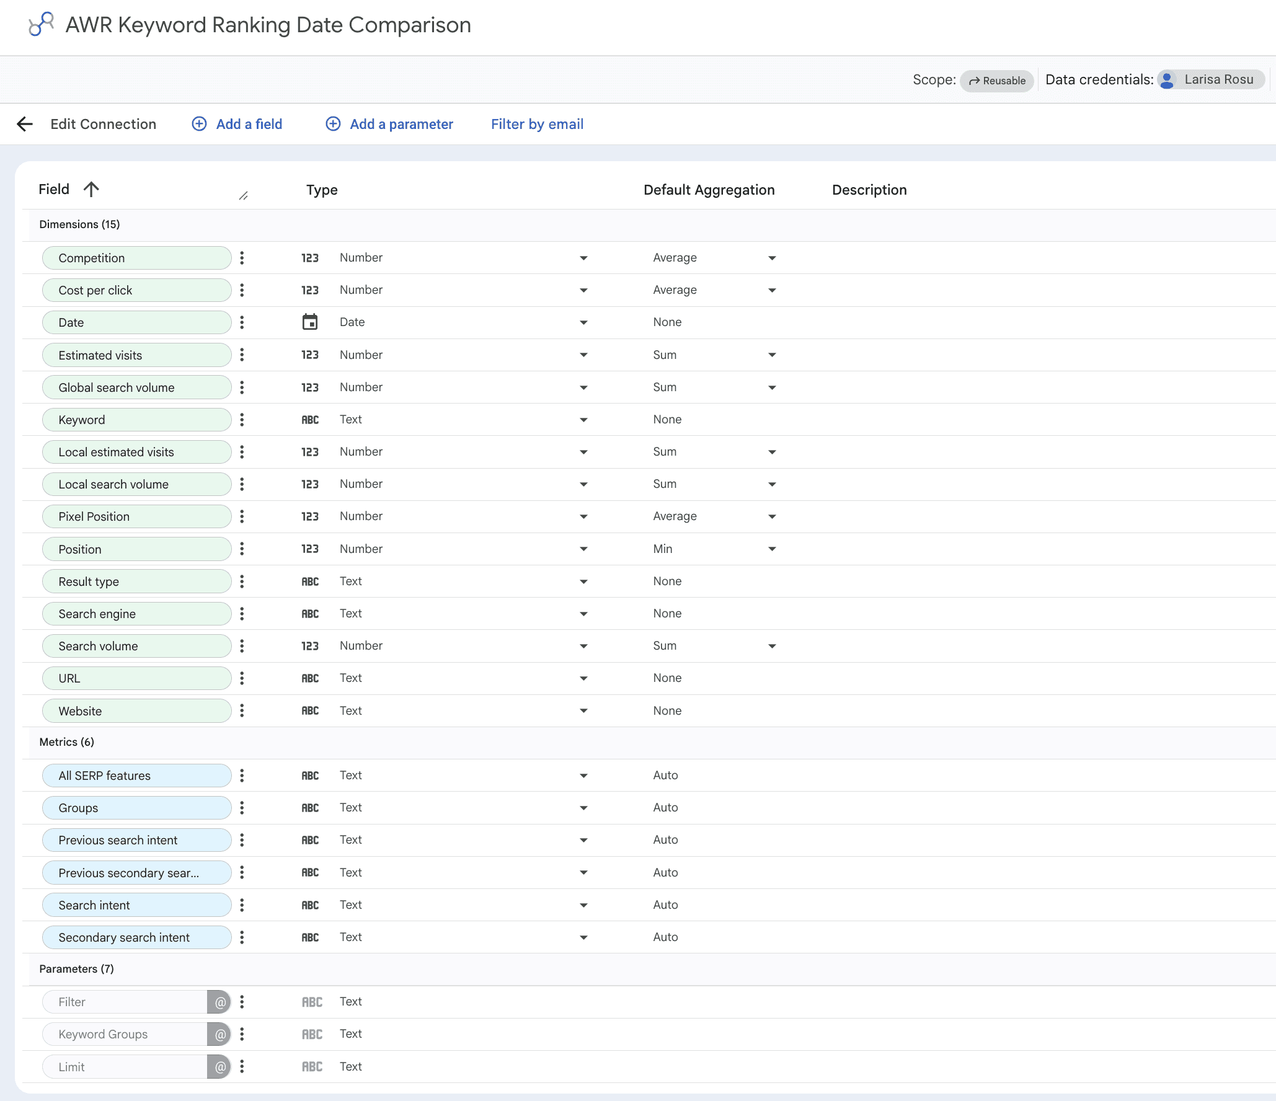1276x1101 pixels.
Task: Open the three-dot menu for Cost per click
Action: point(242,290)
